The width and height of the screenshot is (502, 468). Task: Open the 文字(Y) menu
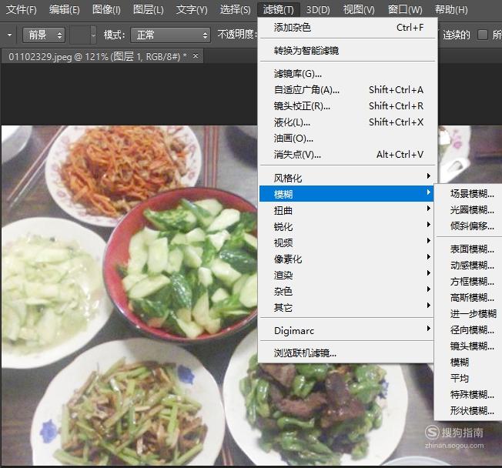192,10
